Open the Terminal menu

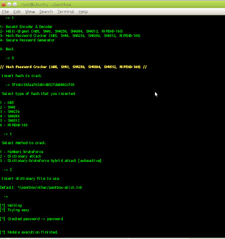pyautogui.click(x=66, y=12)
